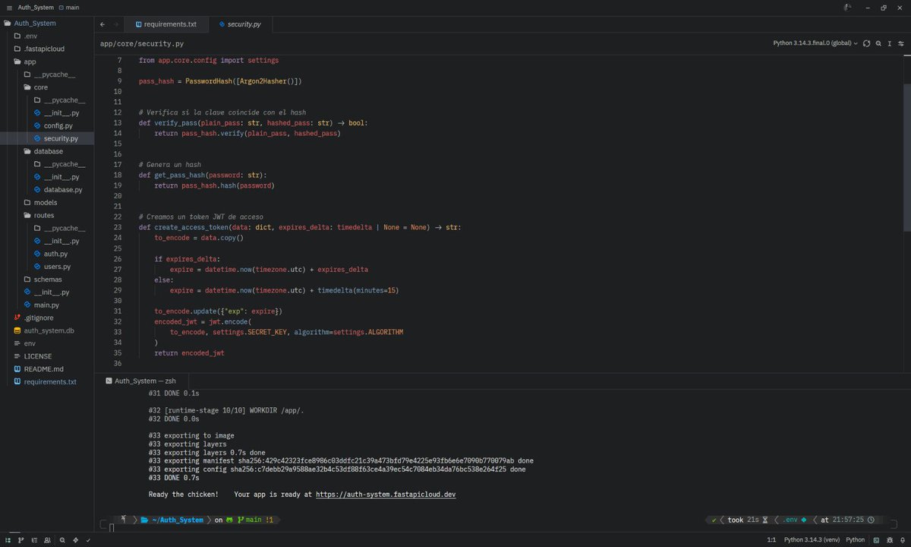Expand the models folder
The height and width of the screenshot is (547, 911).
click(x=47, y=202)
